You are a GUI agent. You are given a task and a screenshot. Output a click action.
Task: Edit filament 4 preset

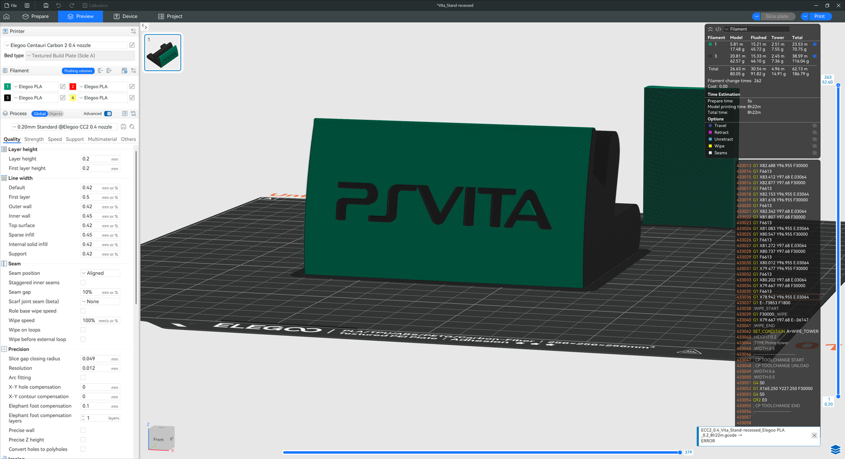[132, 98]
